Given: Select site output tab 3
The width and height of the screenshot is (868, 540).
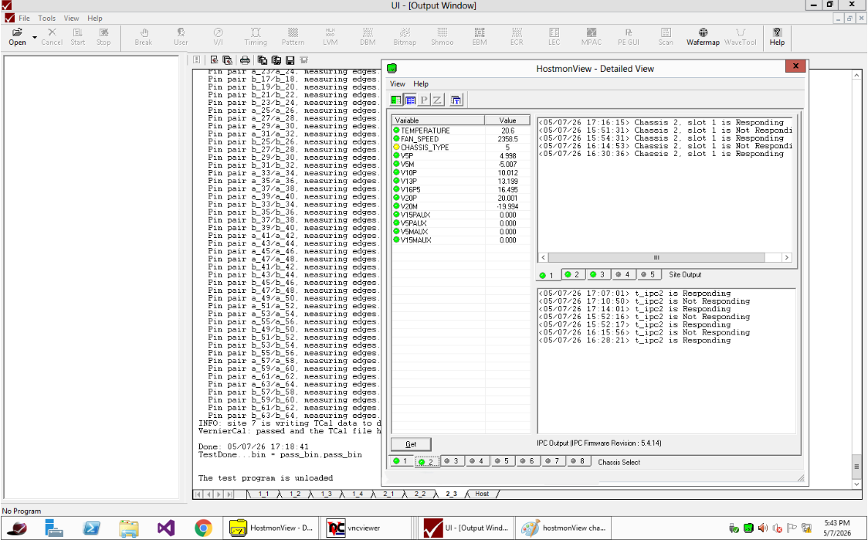Looking at the screenshot, I should (x=598, y=274).
